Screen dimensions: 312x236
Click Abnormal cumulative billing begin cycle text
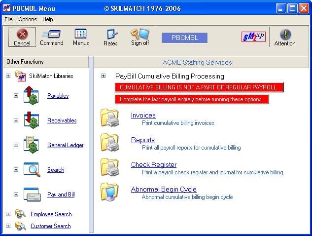coord(187,197)
